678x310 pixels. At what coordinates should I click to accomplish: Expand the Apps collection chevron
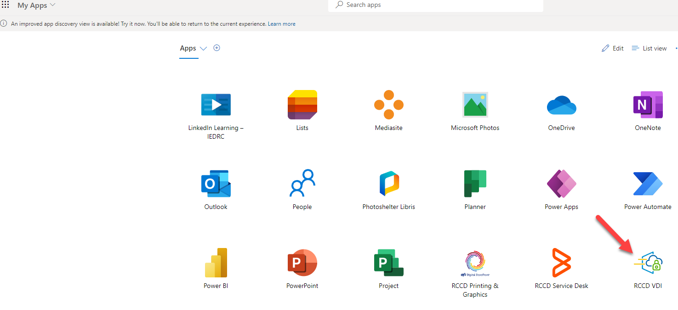[x=203, y=49]
